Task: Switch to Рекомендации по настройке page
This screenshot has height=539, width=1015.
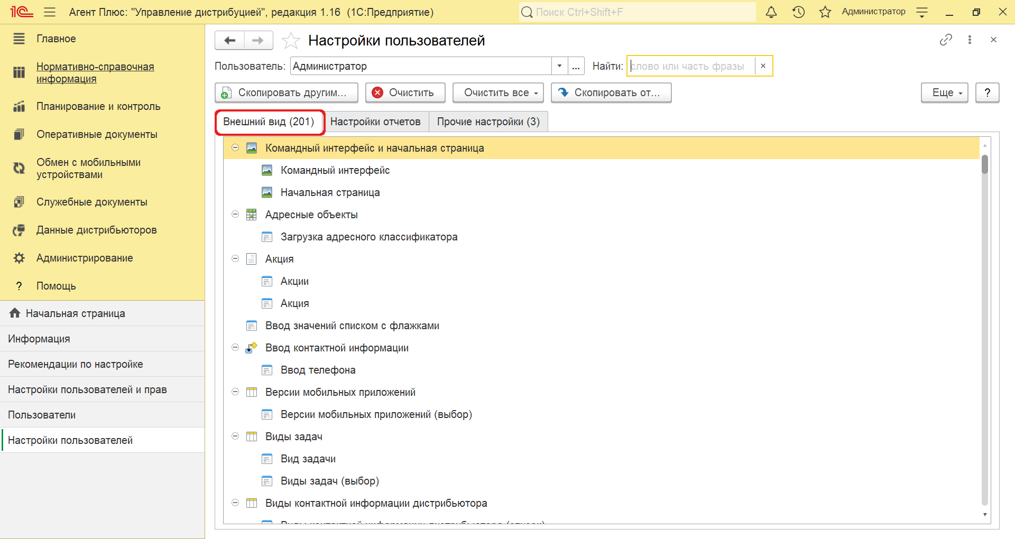Action: (103, 364)
